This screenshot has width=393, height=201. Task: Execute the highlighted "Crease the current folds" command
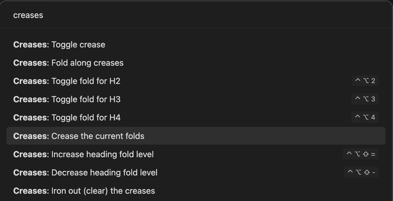point(79,136)
